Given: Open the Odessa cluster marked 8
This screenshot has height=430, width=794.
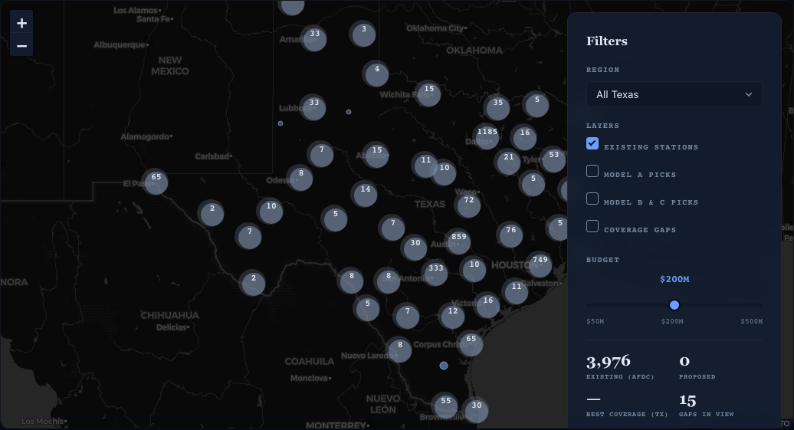Looking at the screenshot, I should (300, 177).
